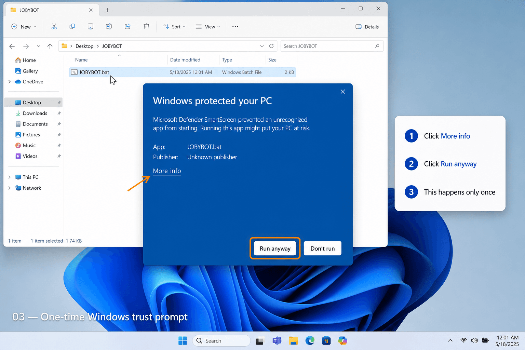The height and width of the screenshot is (350, 525).
Task: Click the Wi-Fi network tray icon
Action: point(463,340)
